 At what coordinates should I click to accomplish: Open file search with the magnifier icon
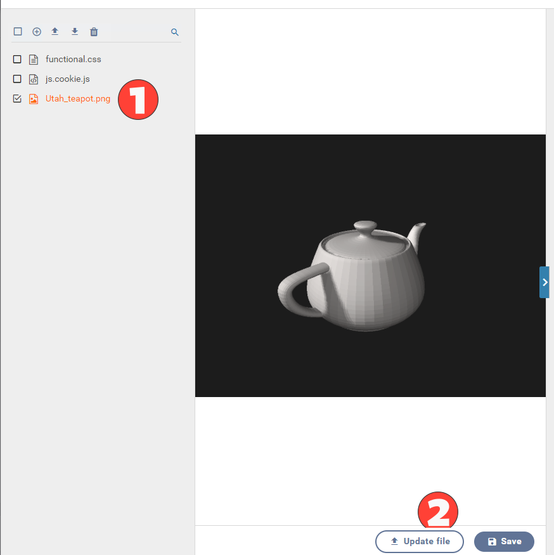(x=175, y=32)
